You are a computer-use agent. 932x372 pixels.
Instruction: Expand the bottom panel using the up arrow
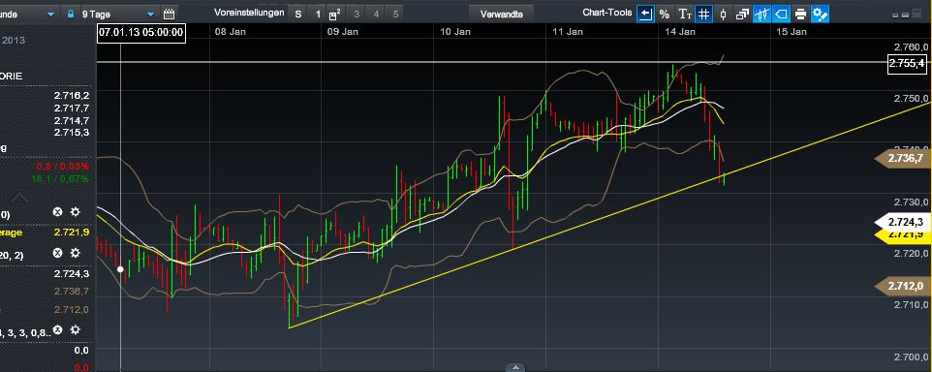515,367
